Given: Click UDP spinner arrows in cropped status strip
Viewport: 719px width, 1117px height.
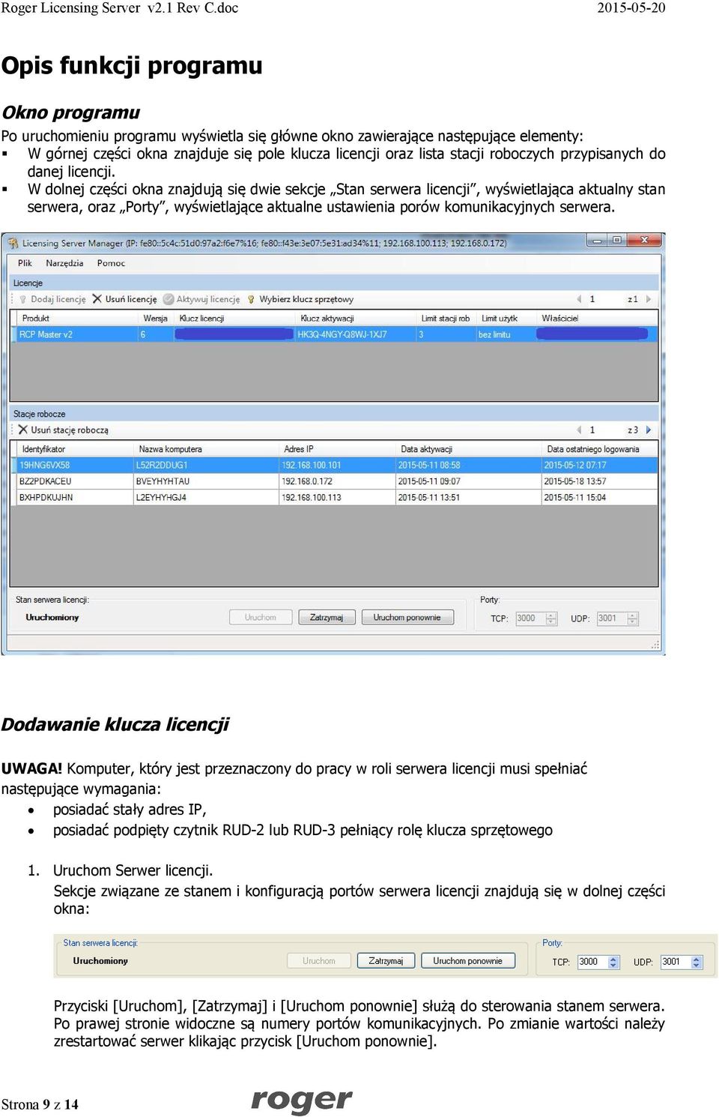Looking at the screenshot, I should 697,962.
